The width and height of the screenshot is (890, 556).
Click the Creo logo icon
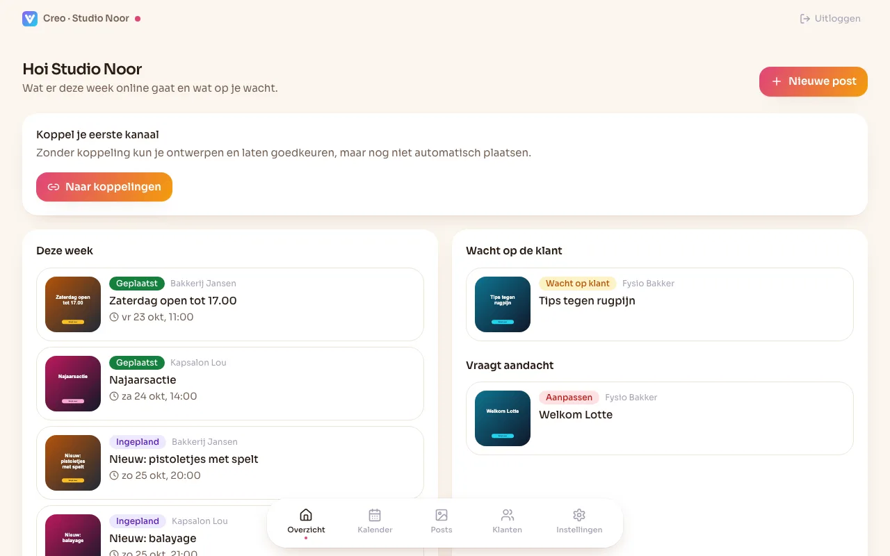30,19
